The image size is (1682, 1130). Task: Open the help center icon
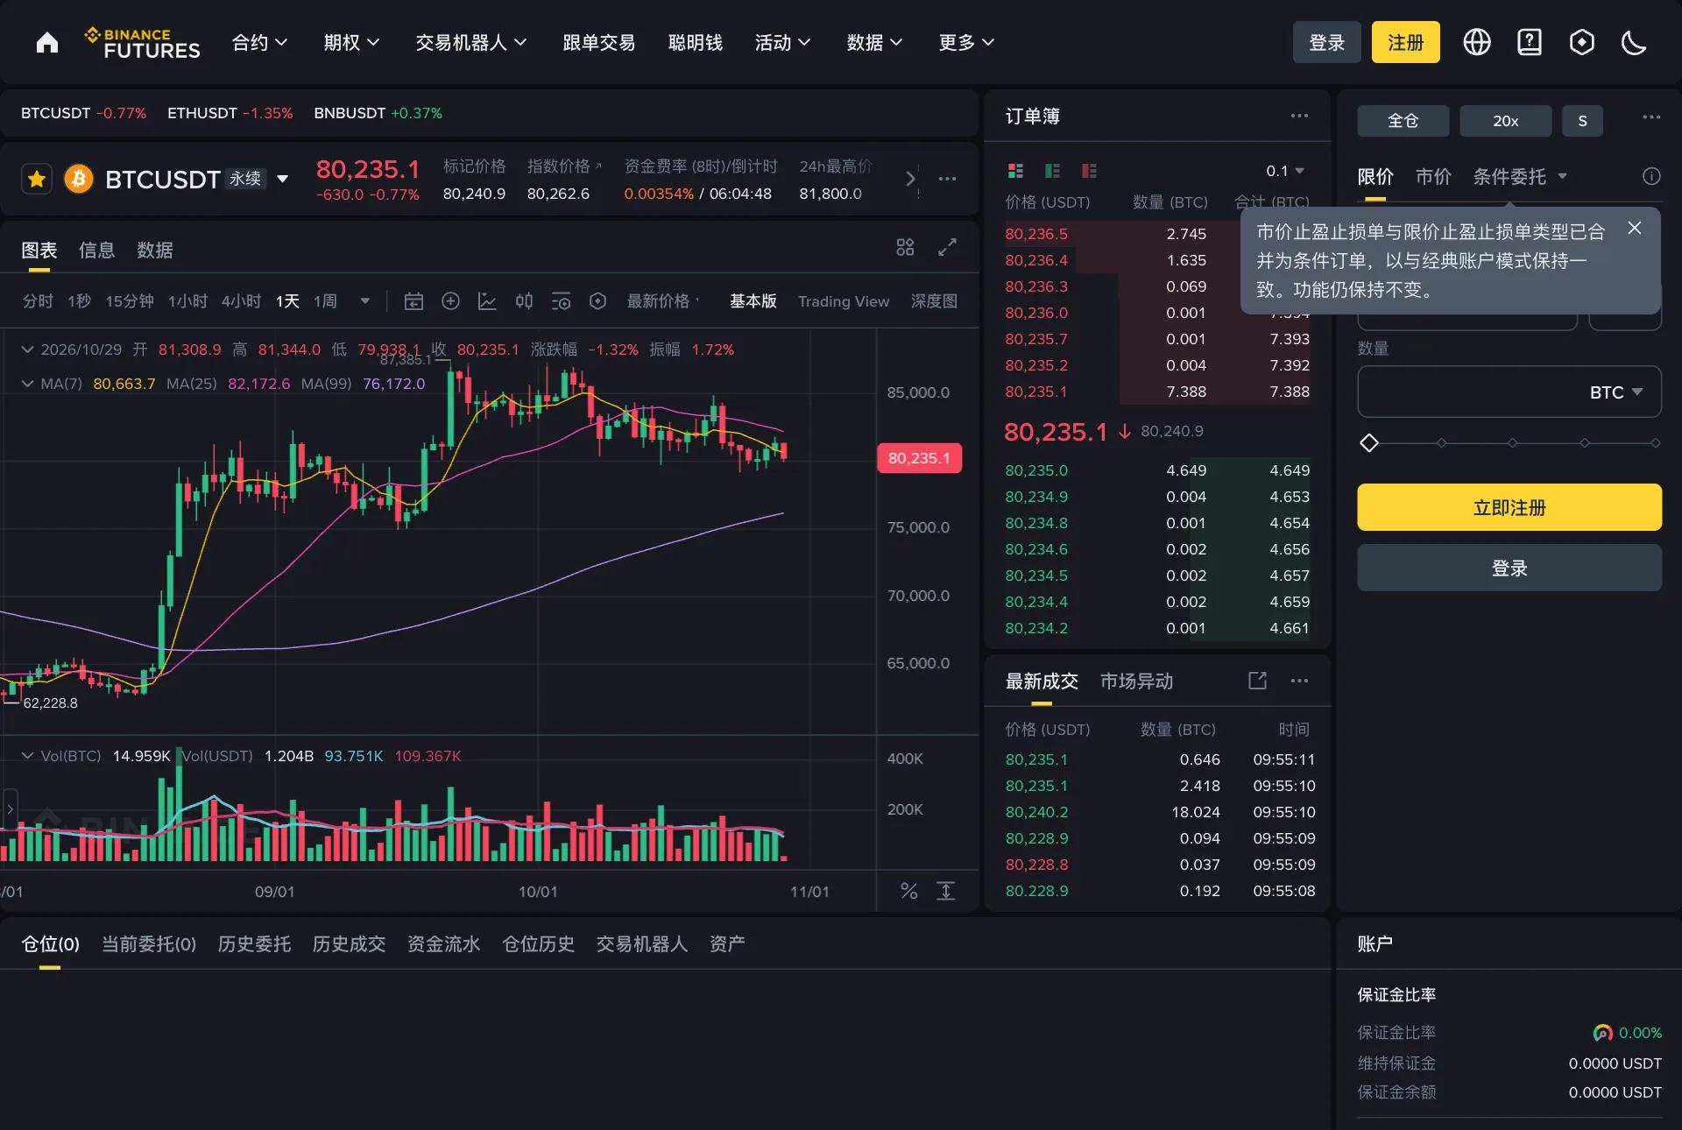[1530, 42]
